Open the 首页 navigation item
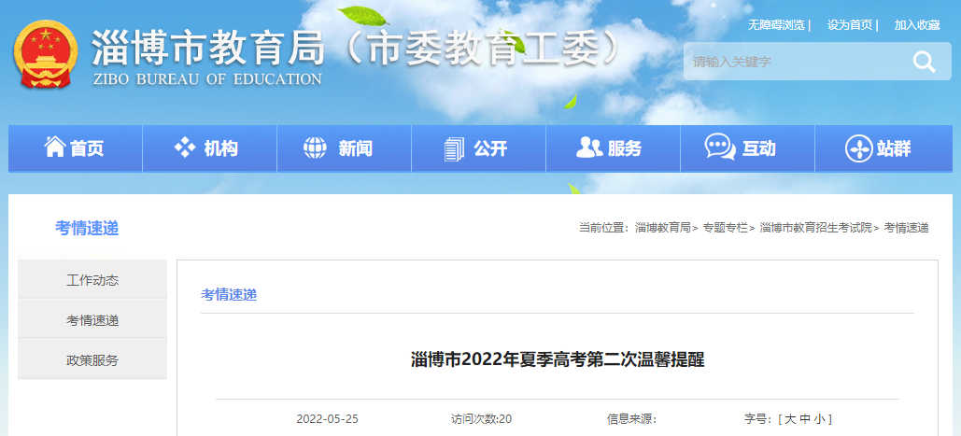 click(76, 148)
